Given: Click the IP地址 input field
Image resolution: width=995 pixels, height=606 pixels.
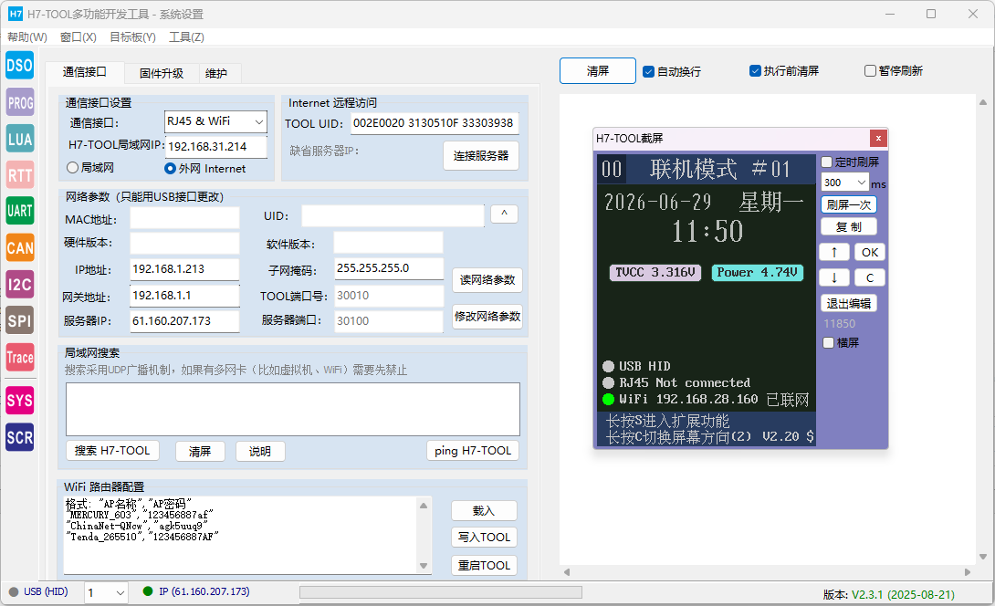Looking at the screenshot, I should (184, 269).
